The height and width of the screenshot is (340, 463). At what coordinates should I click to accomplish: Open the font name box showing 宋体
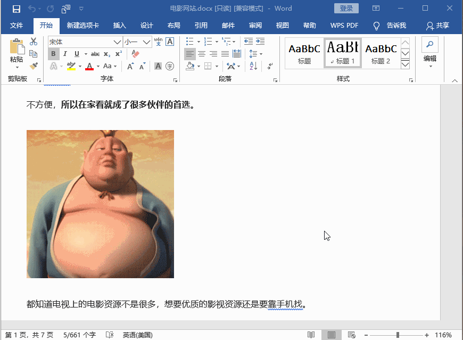85,42
